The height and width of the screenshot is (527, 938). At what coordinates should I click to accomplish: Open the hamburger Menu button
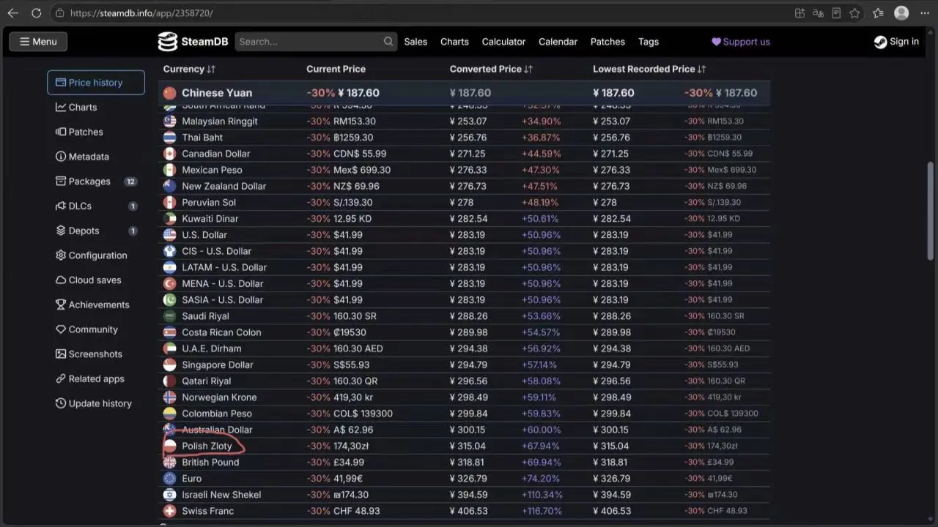[38, 42]
